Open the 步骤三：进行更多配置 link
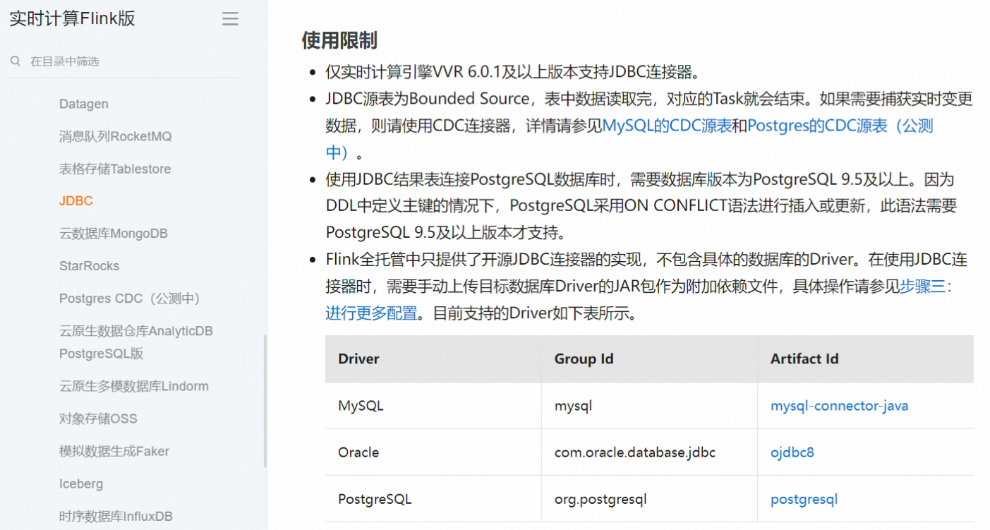Screen dimensions: 990x530 tap(925, 287)
